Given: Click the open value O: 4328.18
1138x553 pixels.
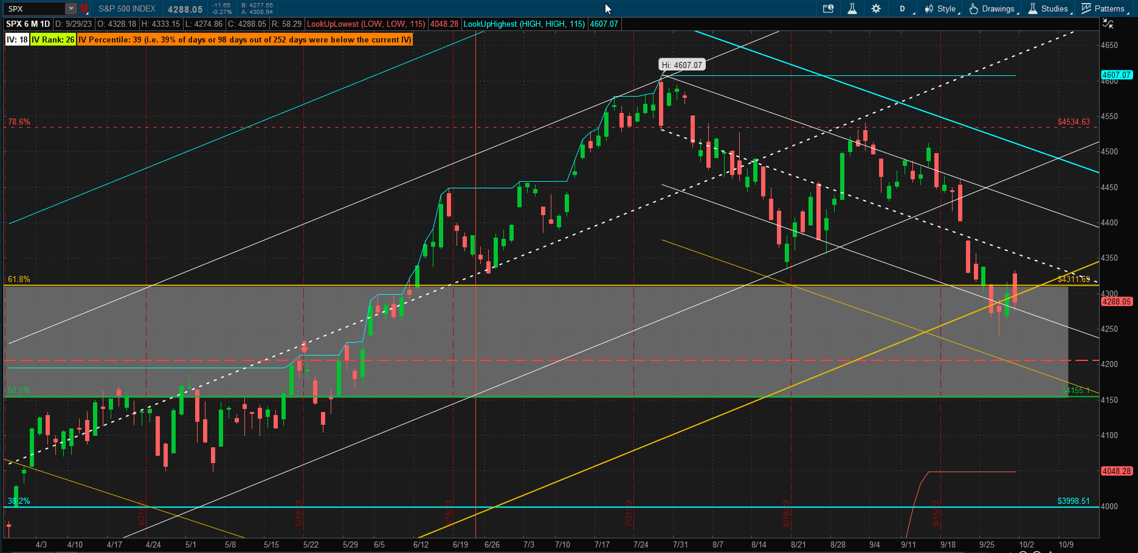Looking at the screenshot, I should point(117,24).
